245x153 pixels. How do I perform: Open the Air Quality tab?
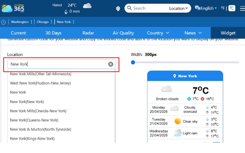point(123,33)
